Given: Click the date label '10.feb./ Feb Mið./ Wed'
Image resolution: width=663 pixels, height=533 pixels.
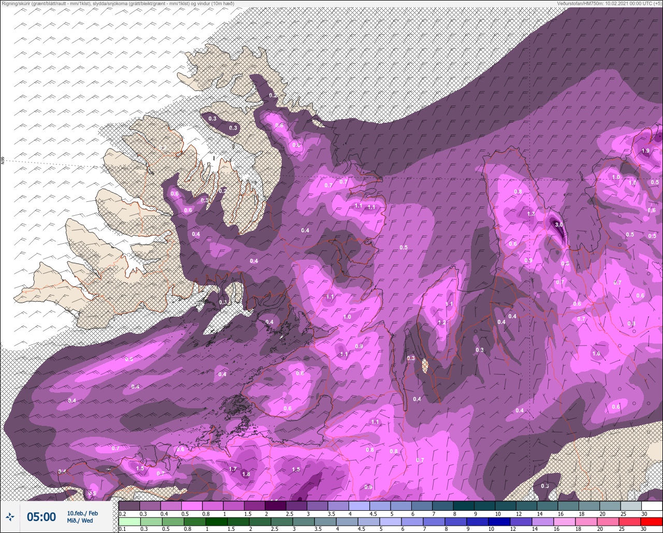Looking at the screenshot, I should 82,517.
